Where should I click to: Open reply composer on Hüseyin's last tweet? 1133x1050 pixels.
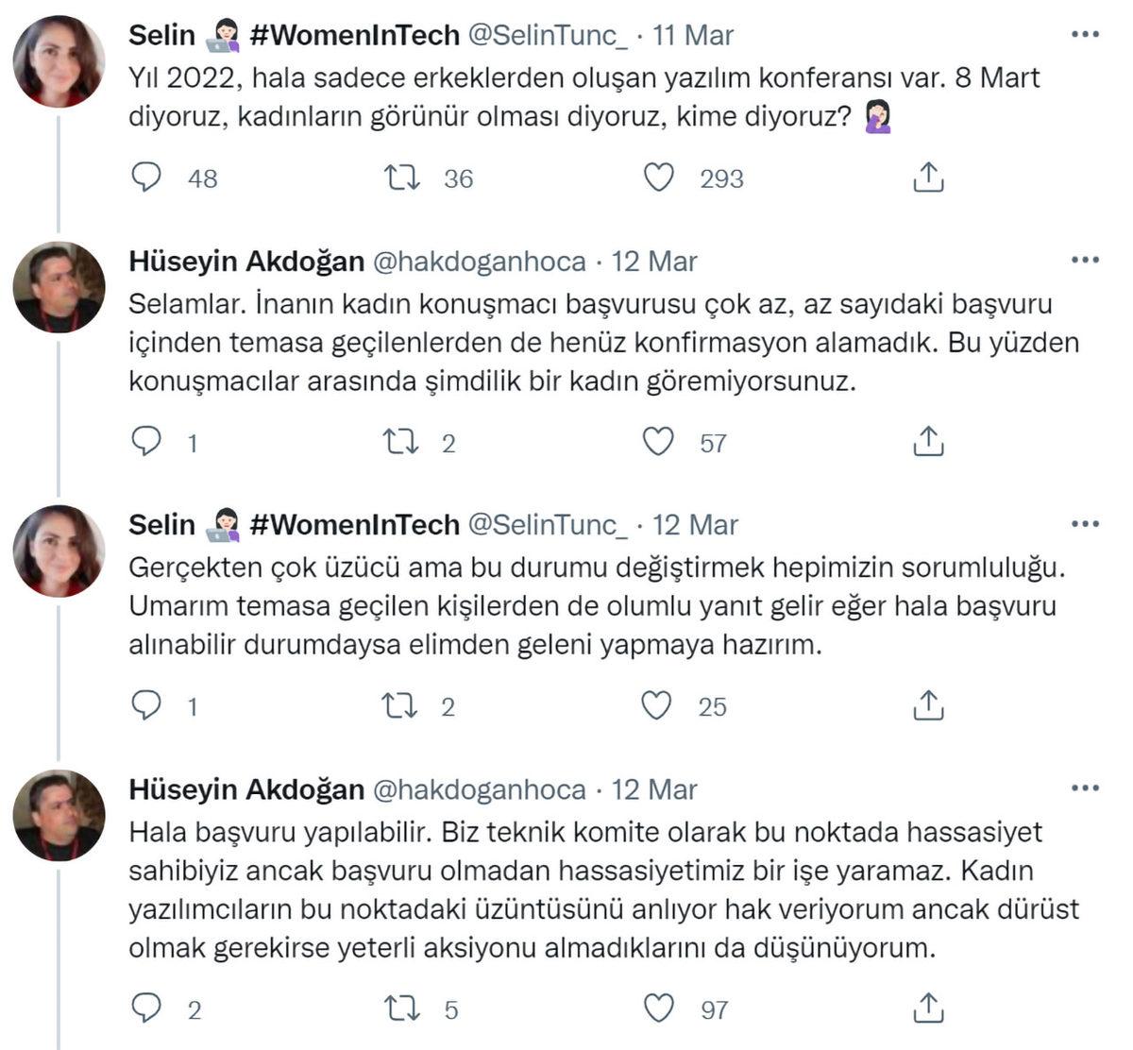[146, 1009]
